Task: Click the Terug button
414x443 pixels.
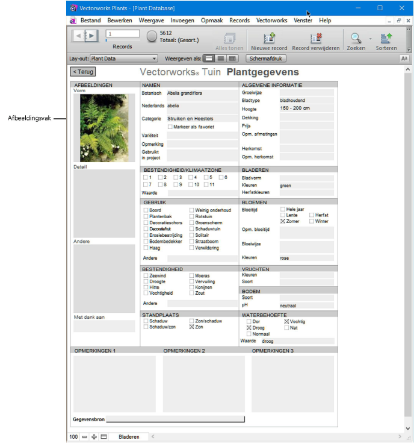Action: coord(82,72)
